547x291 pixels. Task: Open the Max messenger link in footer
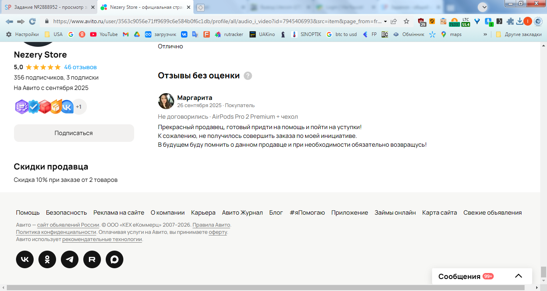[x=115, y=259]
